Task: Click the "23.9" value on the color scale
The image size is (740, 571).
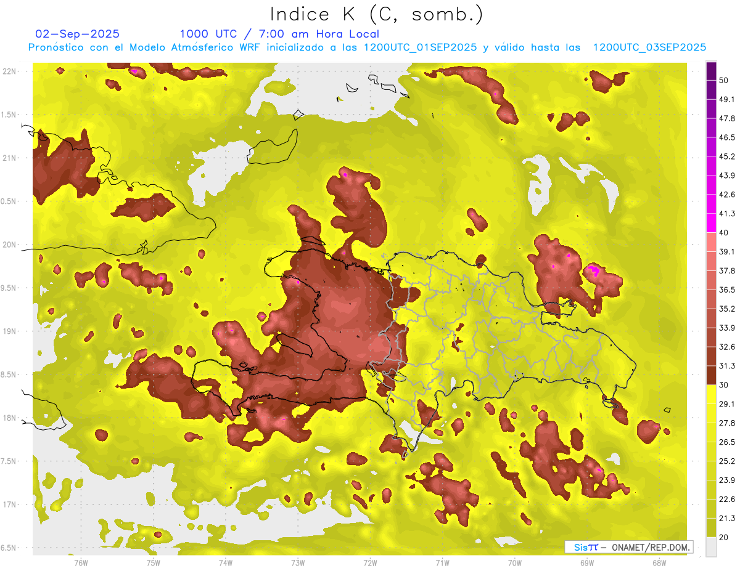Action: pos(728,480)
